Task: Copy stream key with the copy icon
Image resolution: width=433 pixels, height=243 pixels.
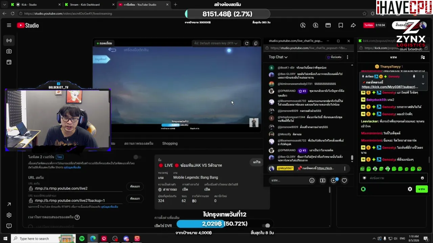Action: click(x=256, y=43)
